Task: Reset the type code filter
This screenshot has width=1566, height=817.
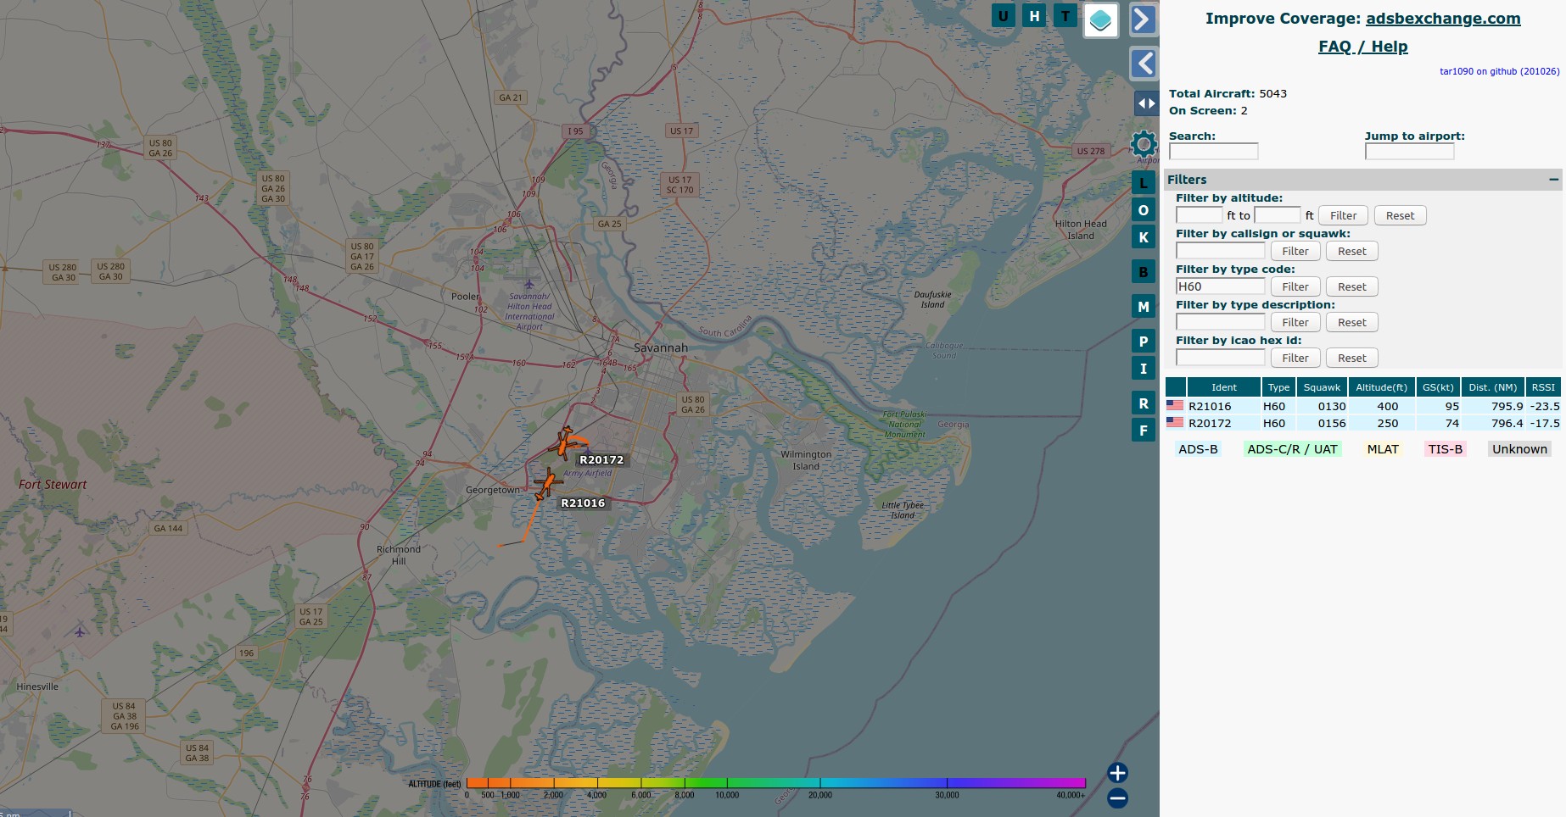Action: click(1351, 286)
